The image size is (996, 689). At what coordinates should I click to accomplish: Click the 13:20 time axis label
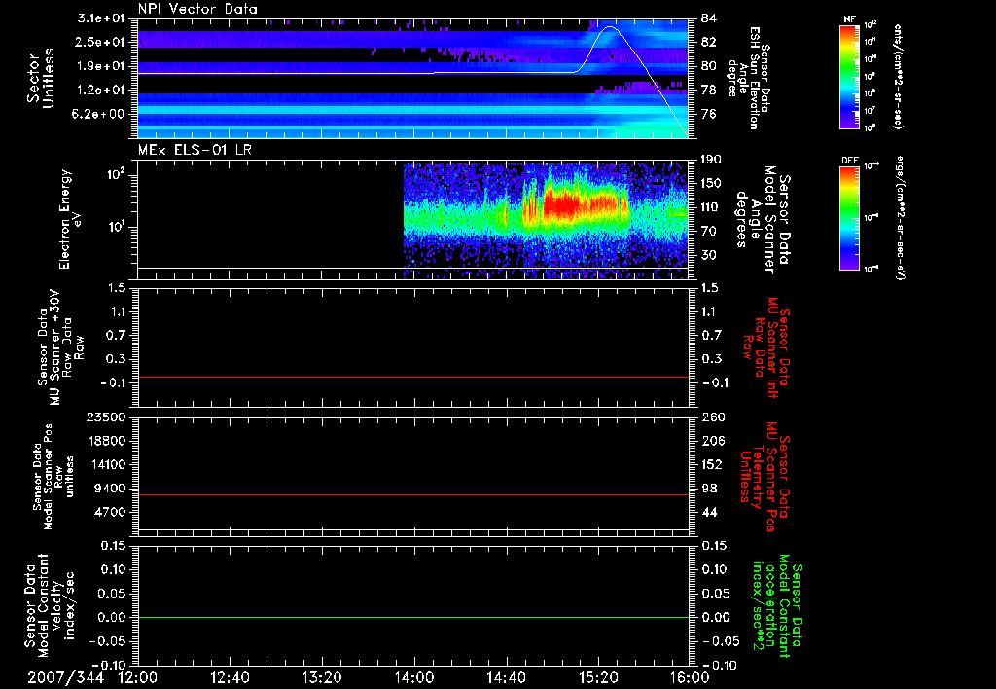[x=322, y=678]
